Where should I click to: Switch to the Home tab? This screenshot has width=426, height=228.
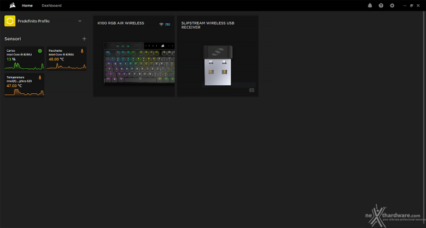27,5
